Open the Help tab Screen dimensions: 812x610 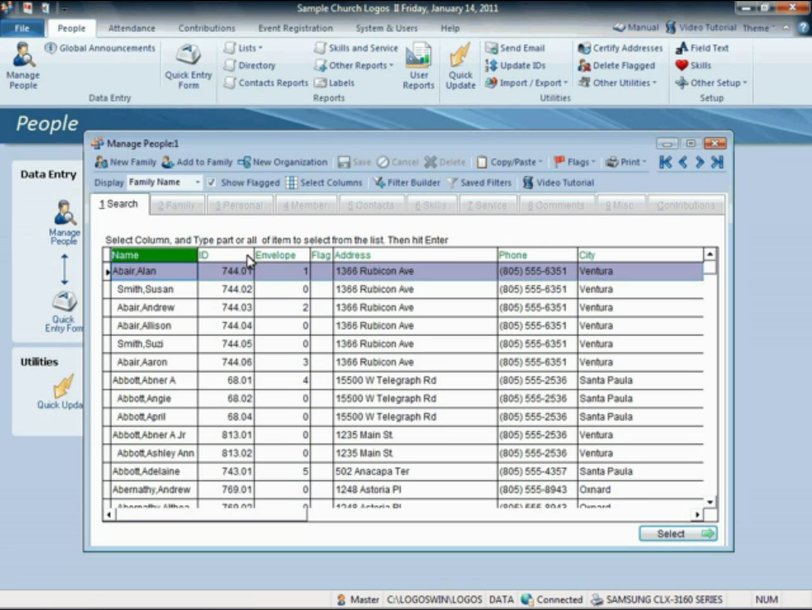pos(450,28)
